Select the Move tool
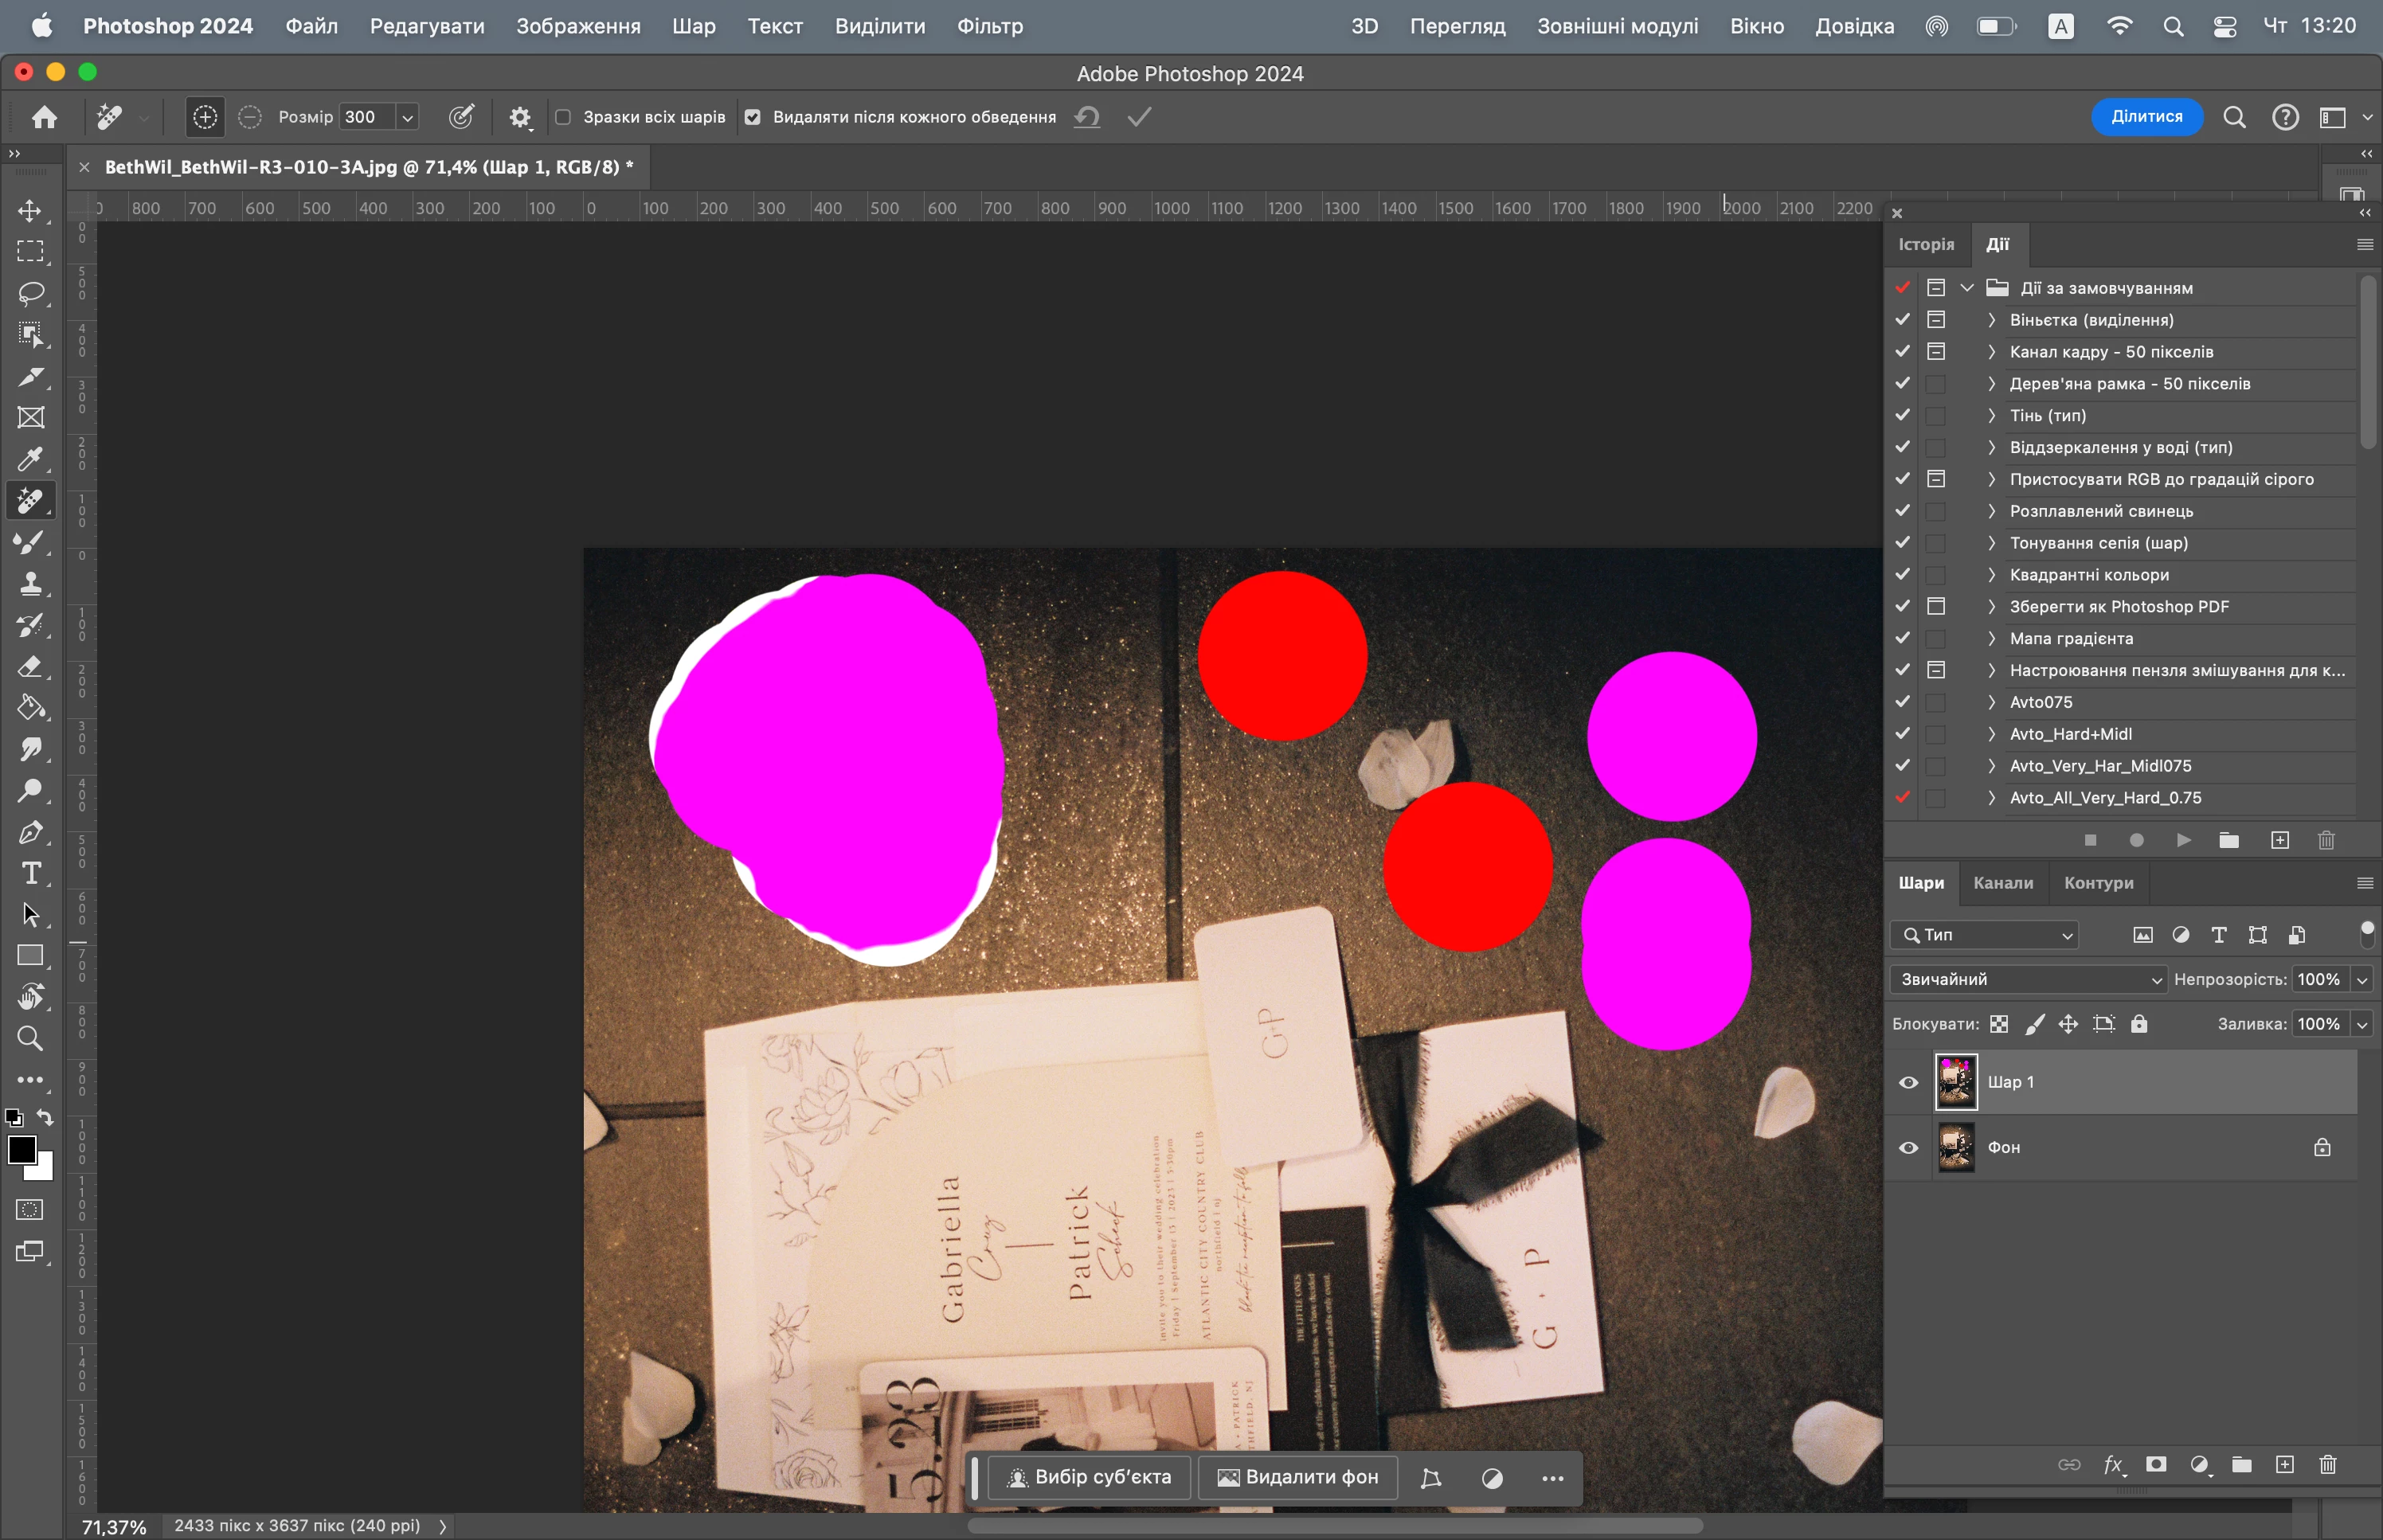Viewport: 2383px width, 1540px height. pyautogui.click(x=30, y=211)
